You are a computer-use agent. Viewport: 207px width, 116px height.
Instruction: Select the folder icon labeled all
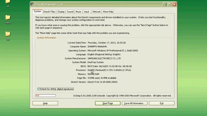coord(8,3)
